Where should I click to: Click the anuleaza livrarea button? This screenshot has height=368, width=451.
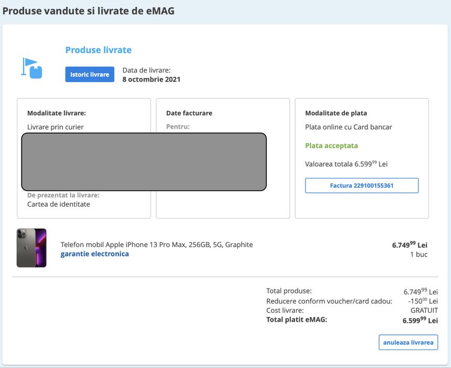coord(408,342)
